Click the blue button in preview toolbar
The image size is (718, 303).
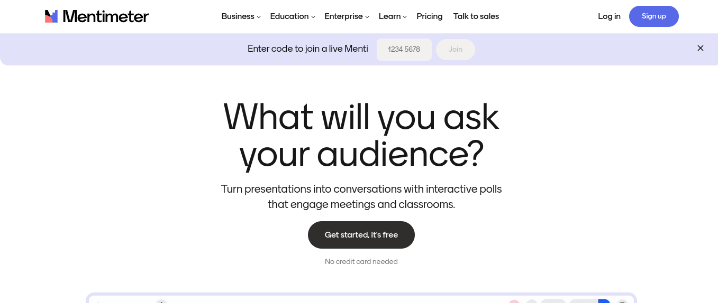coord(604,301)
